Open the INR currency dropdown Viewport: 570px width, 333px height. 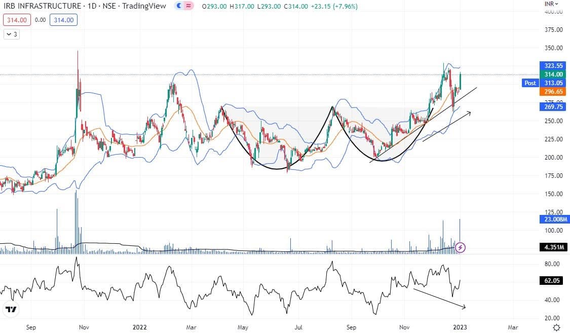coord(551,4)
